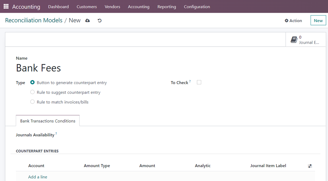Viewport: 328px width, 181px height.
Task: Select Rule to suggest counterpart entry
Action: coord(33,92)
